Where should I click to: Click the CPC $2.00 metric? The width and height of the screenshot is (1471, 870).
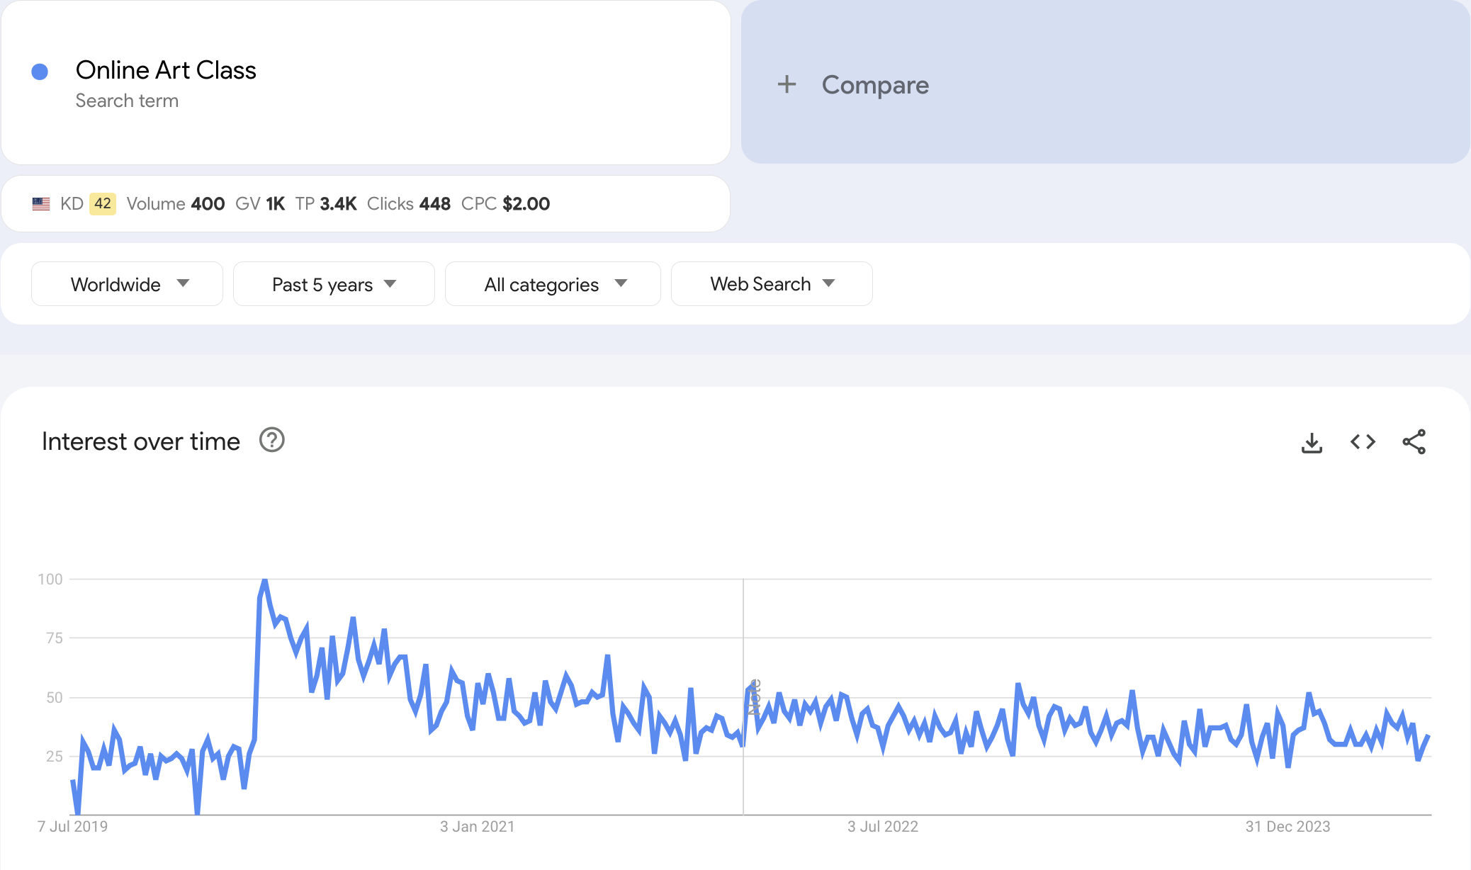[x=505, y=204]
